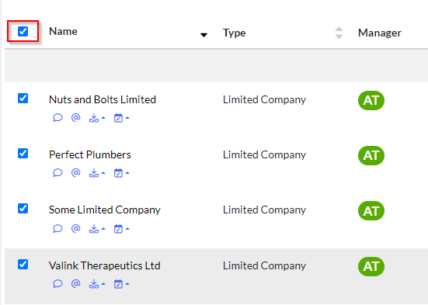Open download icon under Some Limited Company
This screenshot has height=305, width=428.
coord(94,229)
